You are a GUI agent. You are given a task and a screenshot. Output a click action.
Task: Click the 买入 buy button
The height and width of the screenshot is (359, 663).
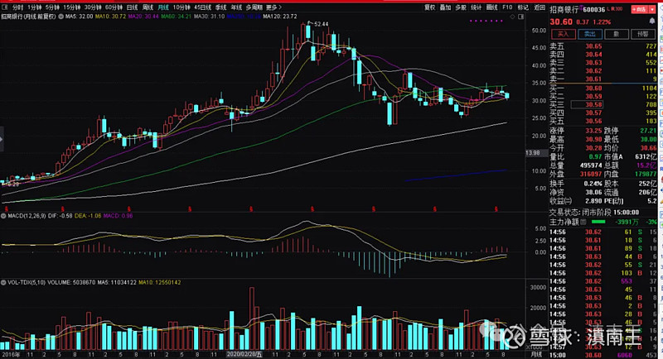pos(564,34)
